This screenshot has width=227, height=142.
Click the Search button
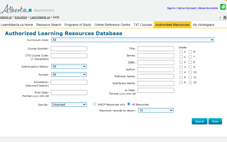[199, 121]
